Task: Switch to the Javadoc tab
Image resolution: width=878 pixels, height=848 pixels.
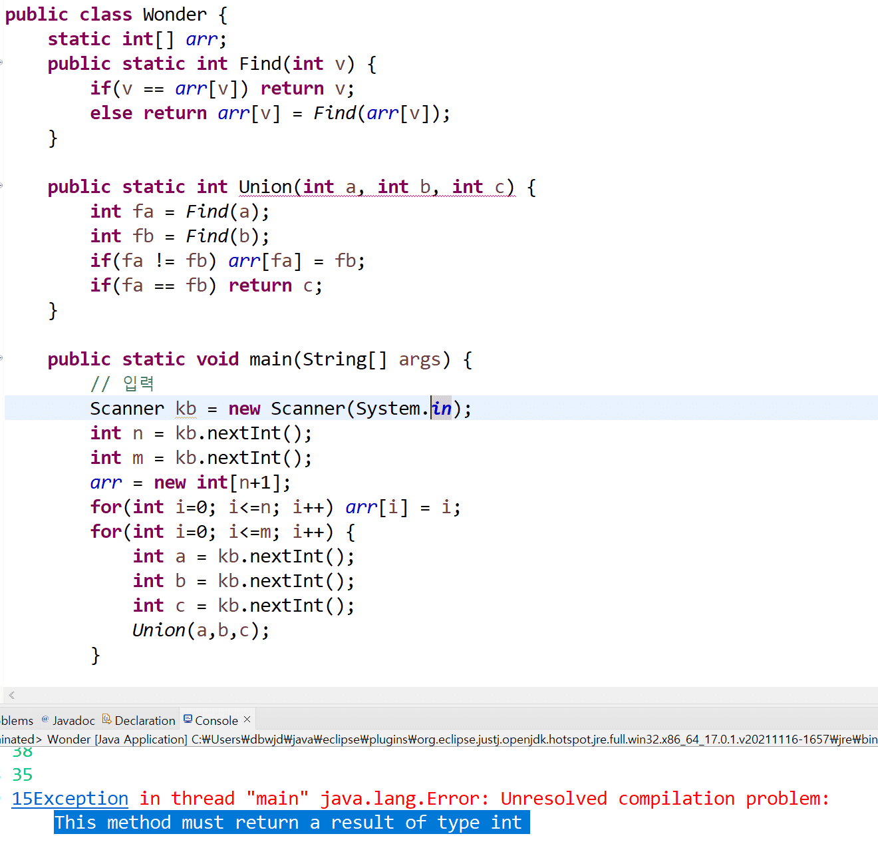Action: pyautogui.click(x=68, y=720)
